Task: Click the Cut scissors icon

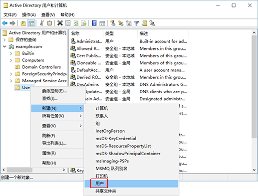Action: [42, 23]
